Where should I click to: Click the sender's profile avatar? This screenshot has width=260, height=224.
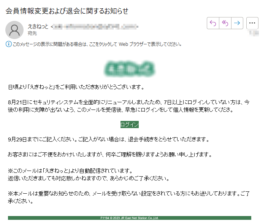coord(14,30)
